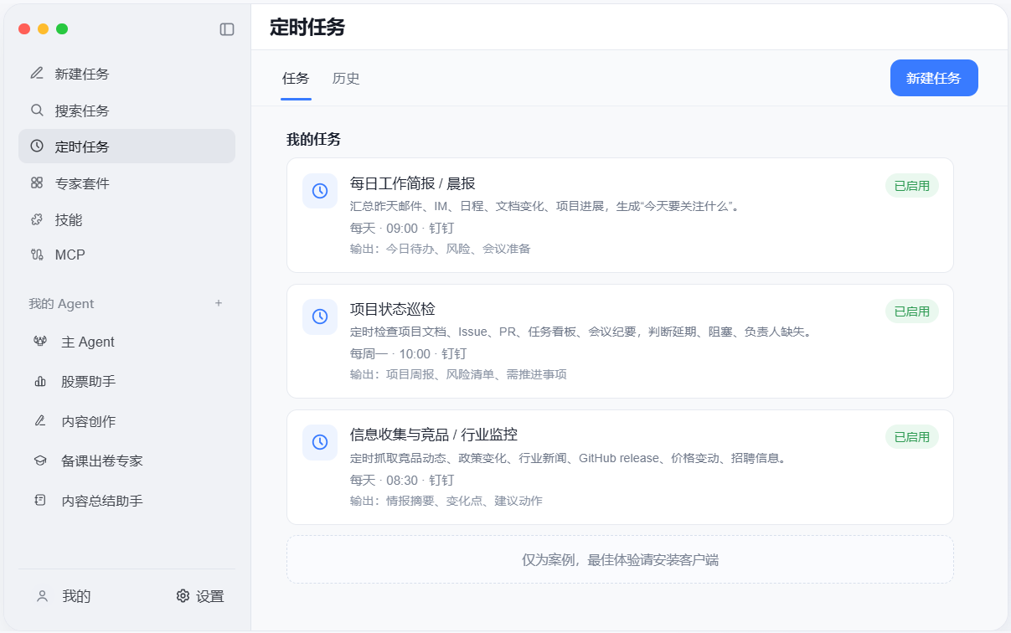Screen dimensions: 1011x633
Task: Click the 仅为案例 install client notice
Action: point(620,559)
